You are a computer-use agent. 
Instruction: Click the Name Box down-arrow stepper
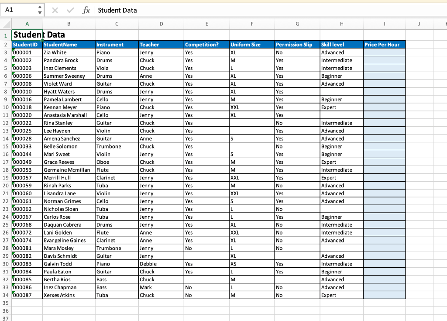(40, 13)
